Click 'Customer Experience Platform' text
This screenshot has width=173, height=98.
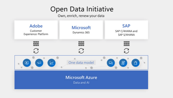coord(36,33)
